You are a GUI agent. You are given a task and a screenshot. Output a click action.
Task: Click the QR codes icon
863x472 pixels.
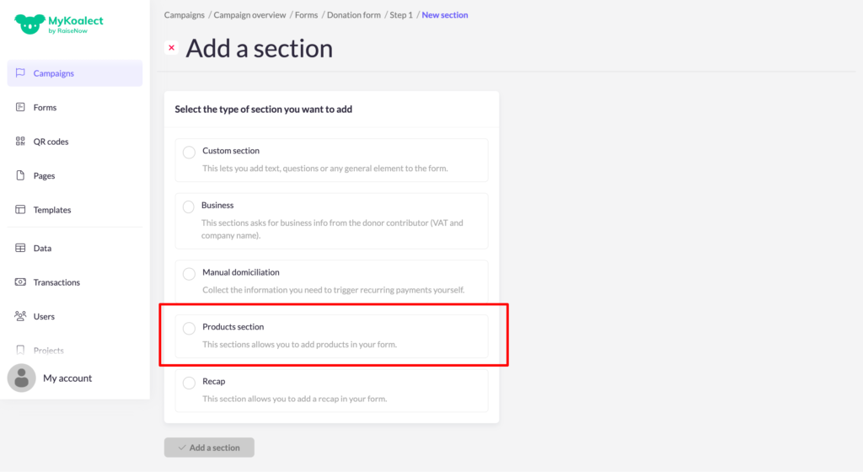coord(20,142)
